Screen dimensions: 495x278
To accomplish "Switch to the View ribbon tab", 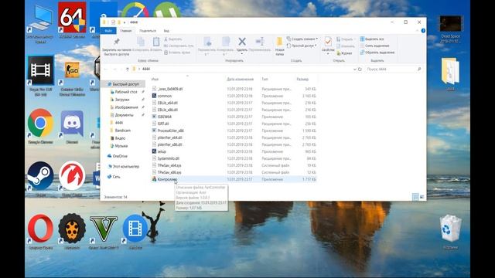I will [x=166, y=31].
